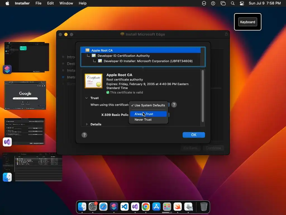The height and width of the screenshot is (215, 286).
Task: Select Apple Root CA certificate row
Action: pyautogui.click(x=141, y=50)
